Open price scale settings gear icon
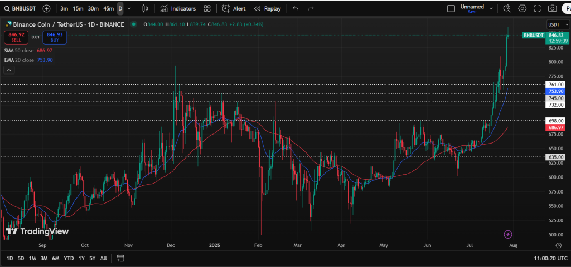Screen dimensions: 571x267 pos(559,245)
